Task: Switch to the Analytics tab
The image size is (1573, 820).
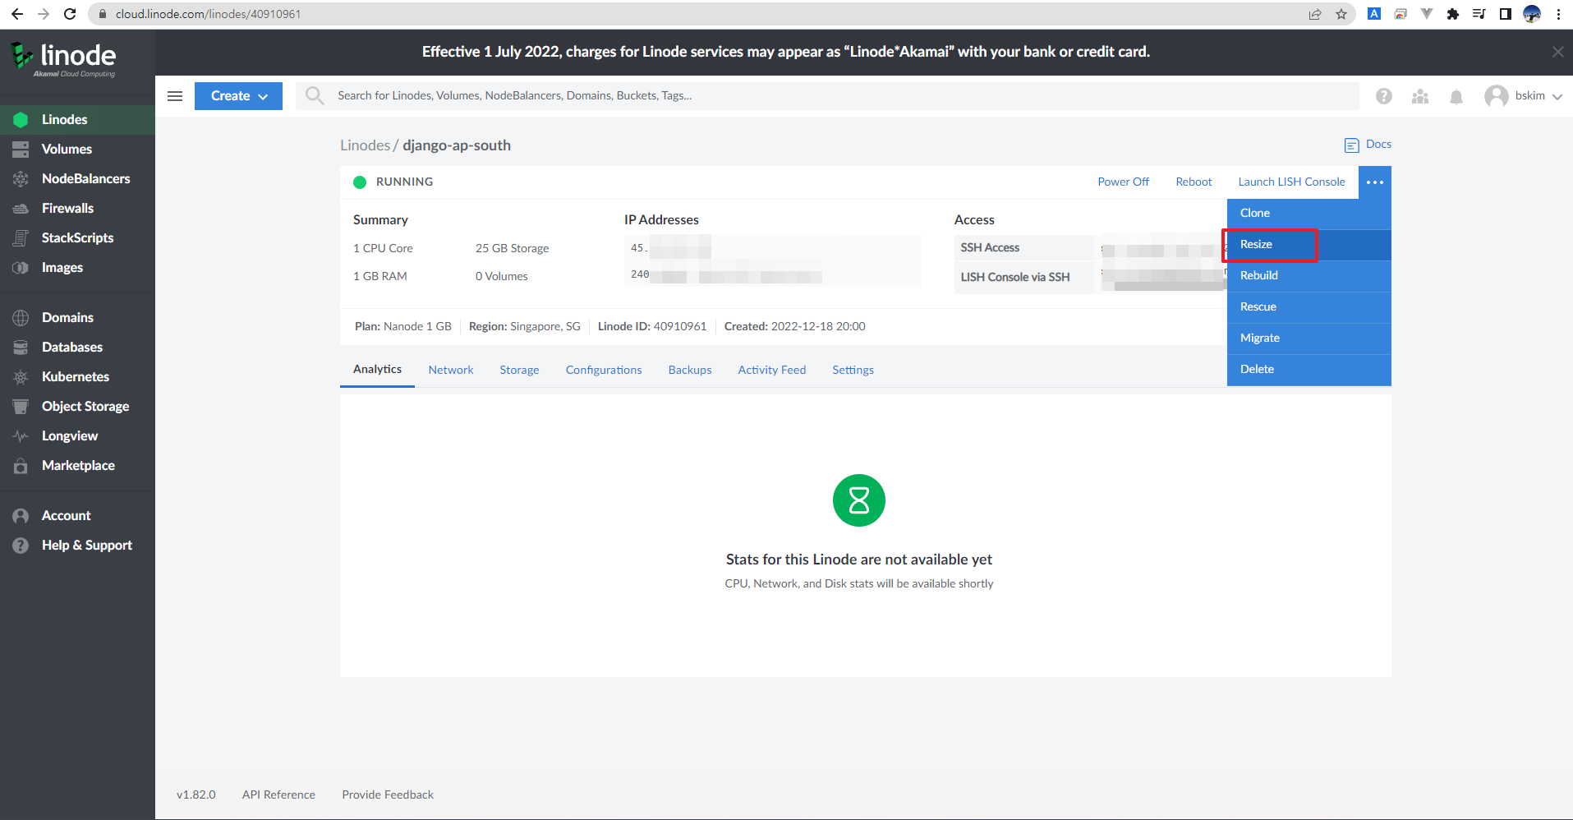Action: [x=377, y=370]
